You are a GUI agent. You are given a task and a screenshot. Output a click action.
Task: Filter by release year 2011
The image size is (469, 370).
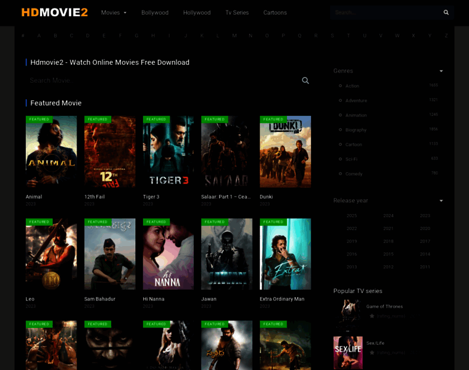point(425,267)
